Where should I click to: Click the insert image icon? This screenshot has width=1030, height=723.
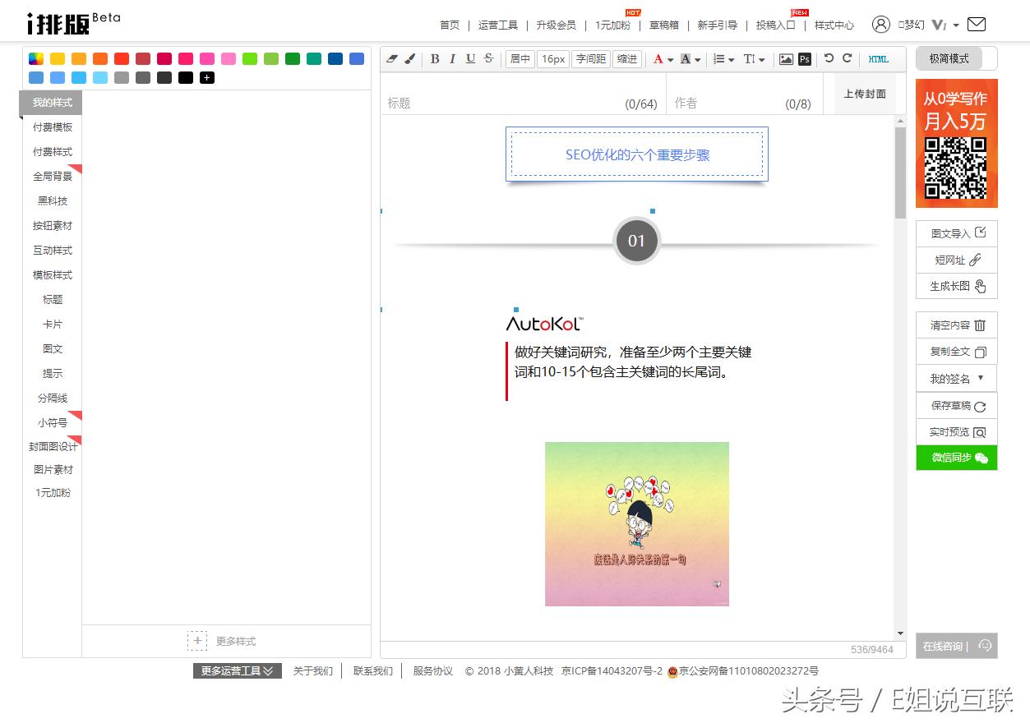(788, 58)
